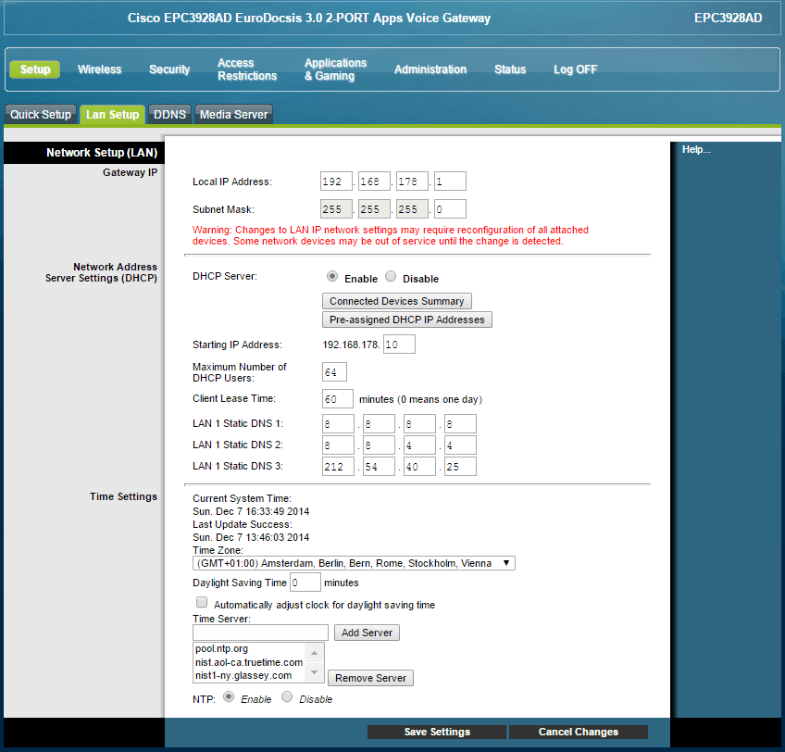
Task: Open the Security menu
Action: click(x=169, y=69)
